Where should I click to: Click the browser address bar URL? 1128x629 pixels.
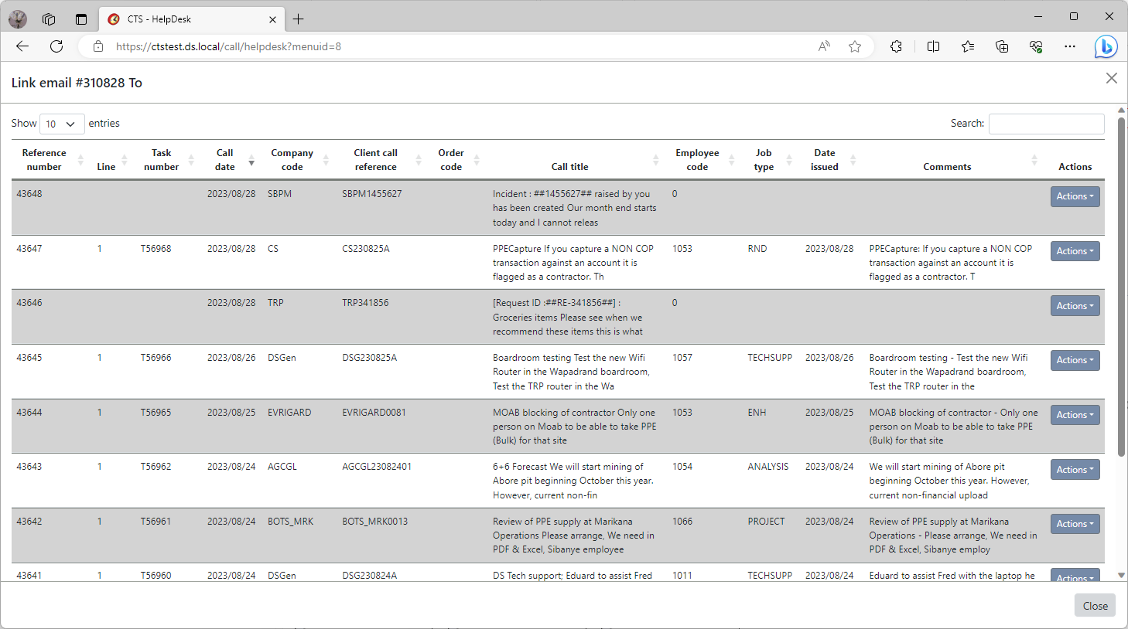228,46
